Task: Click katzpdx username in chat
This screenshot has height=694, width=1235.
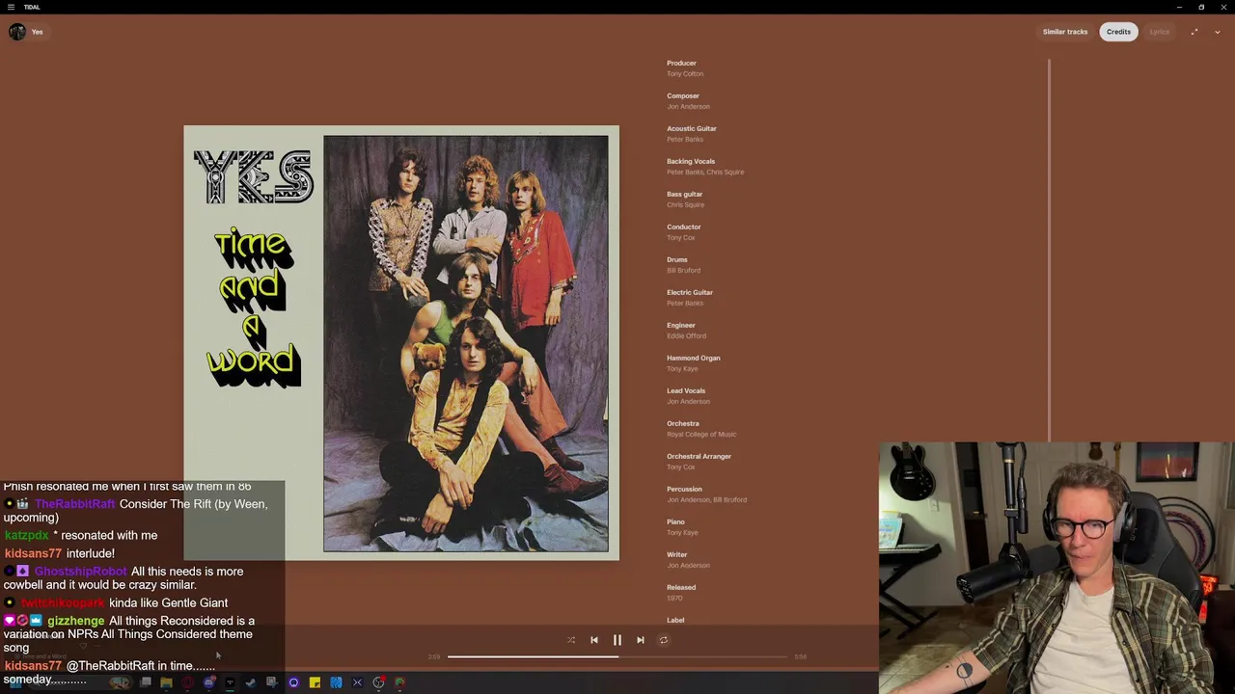Action: point(26,535)
